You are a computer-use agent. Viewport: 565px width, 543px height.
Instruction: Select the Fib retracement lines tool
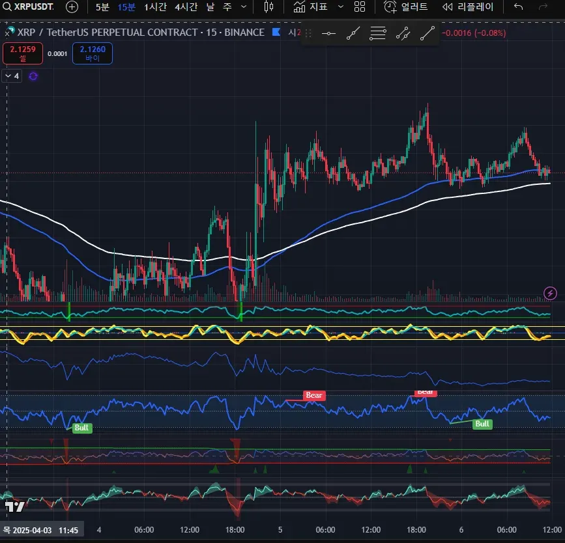click(x=378, y=34)
